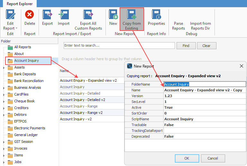Select the EFTPOS folder

click(20, 121)
